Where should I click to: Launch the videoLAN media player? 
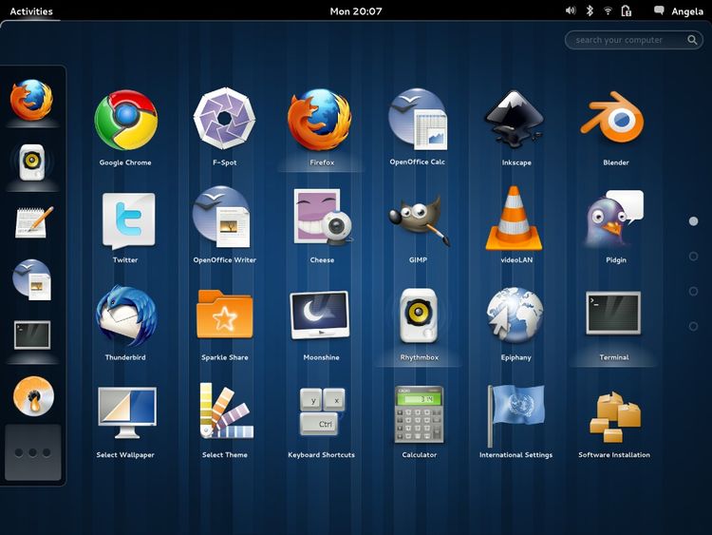coord(515,219)
